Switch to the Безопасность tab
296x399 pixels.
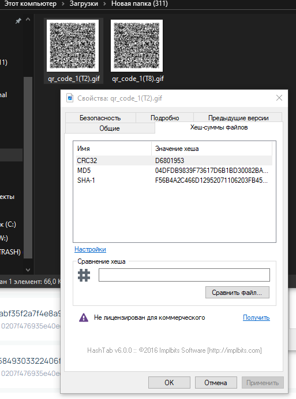[100, 118]
